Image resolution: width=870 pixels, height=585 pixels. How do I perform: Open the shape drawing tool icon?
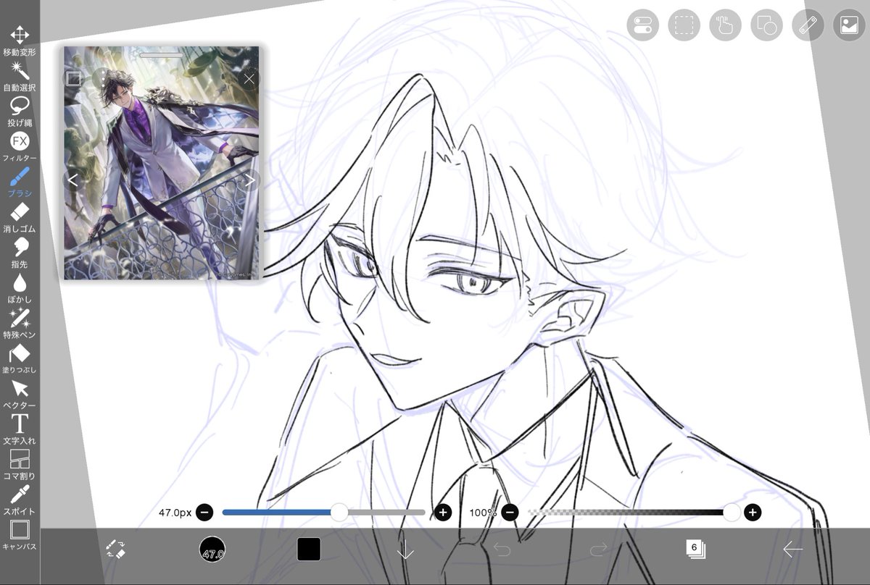coord(766,25)
